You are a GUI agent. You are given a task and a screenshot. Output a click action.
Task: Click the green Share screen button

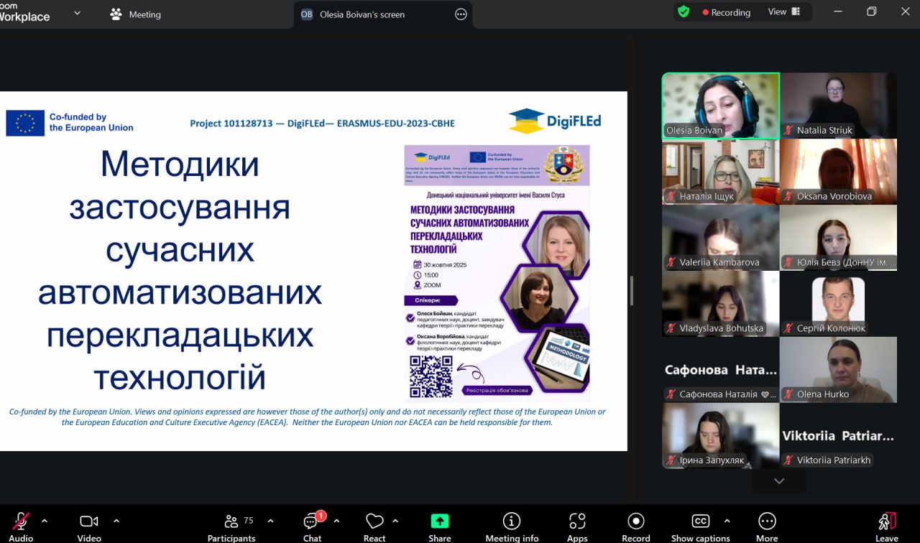439,526
